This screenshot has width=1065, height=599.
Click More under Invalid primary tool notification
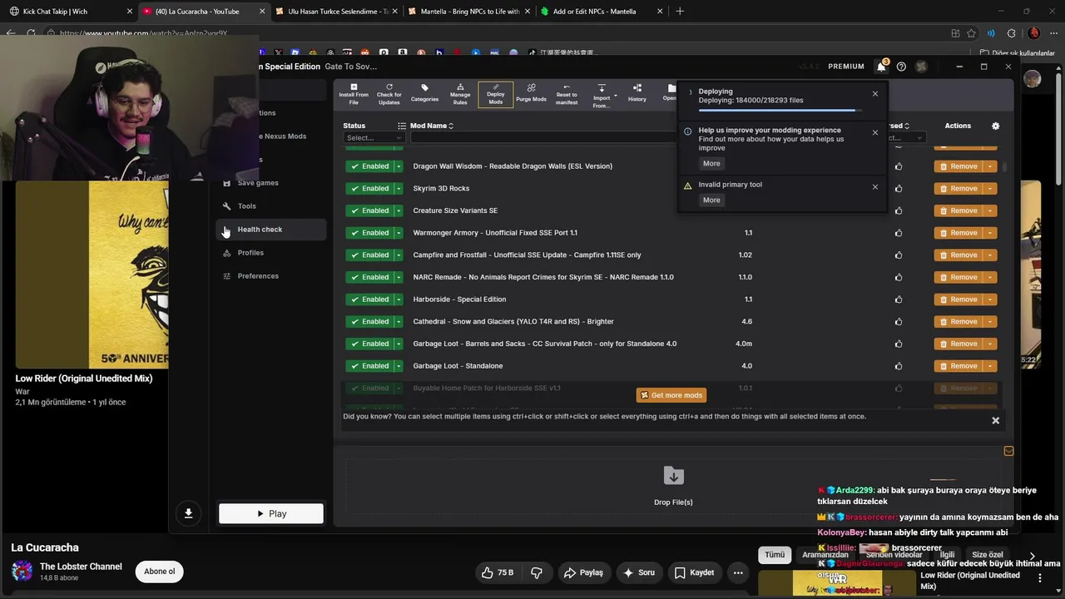[x=711, y=200]
